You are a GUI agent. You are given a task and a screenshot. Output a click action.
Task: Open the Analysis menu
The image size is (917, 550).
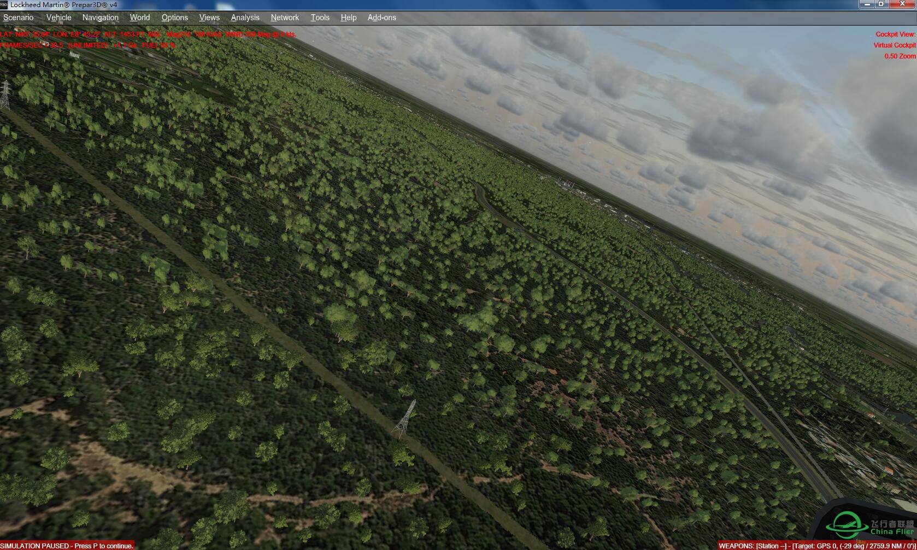(245, 17)
